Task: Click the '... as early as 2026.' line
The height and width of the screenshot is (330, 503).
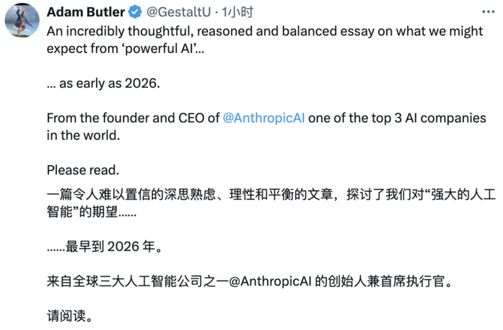Action: pyautogui.click(x=101, y=83)
